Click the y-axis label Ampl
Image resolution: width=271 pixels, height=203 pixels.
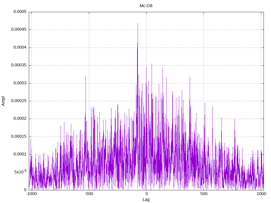click(x=3, y=101)
